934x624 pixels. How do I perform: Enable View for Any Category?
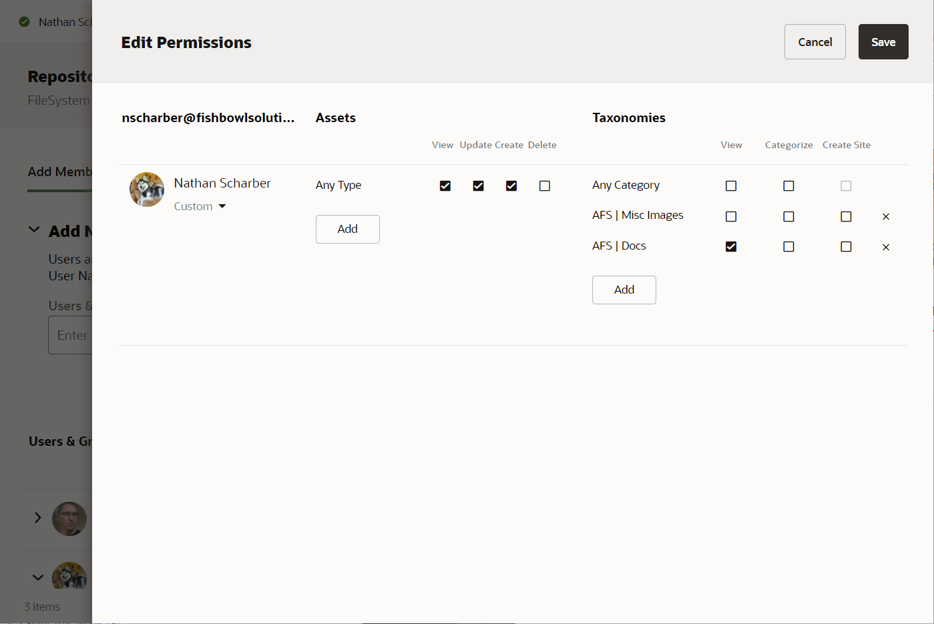[731, 186]
